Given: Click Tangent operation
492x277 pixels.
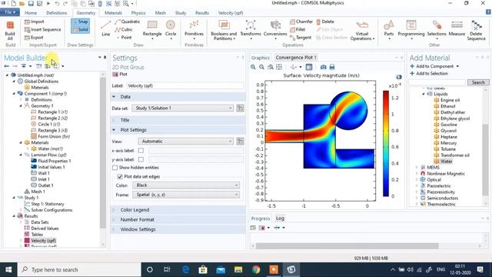Looking at the screenshot, I should click(301, 38).
